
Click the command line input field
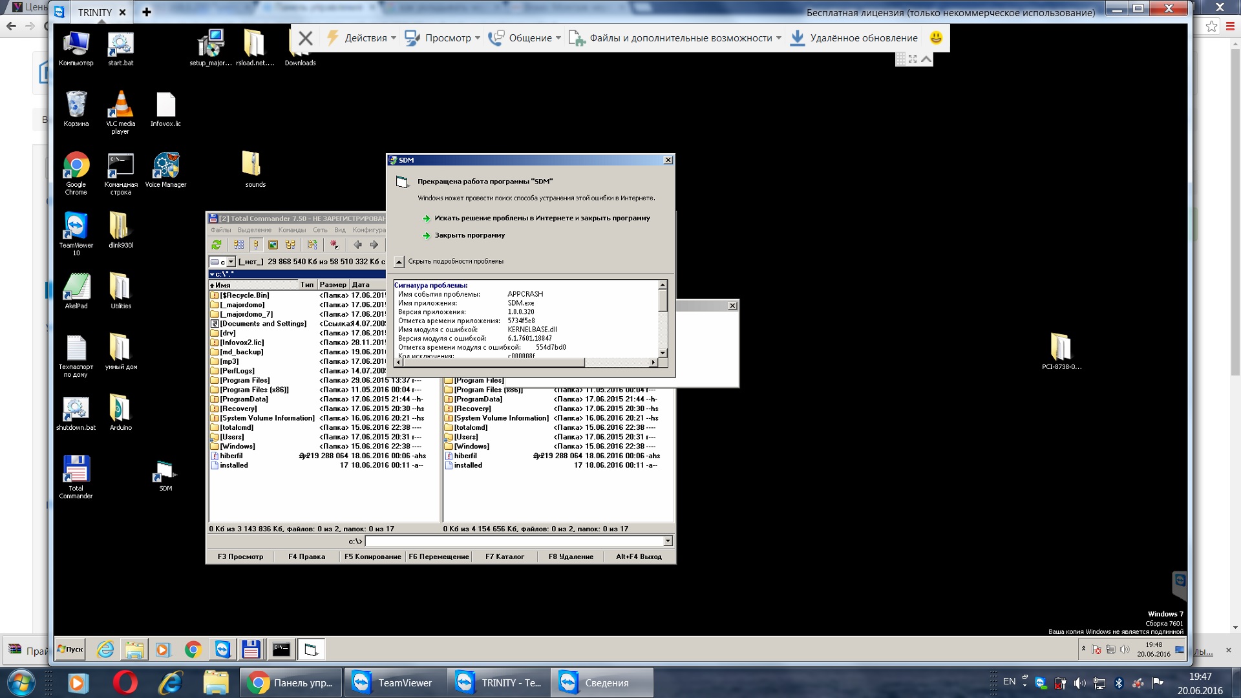[x=514, y=541]
